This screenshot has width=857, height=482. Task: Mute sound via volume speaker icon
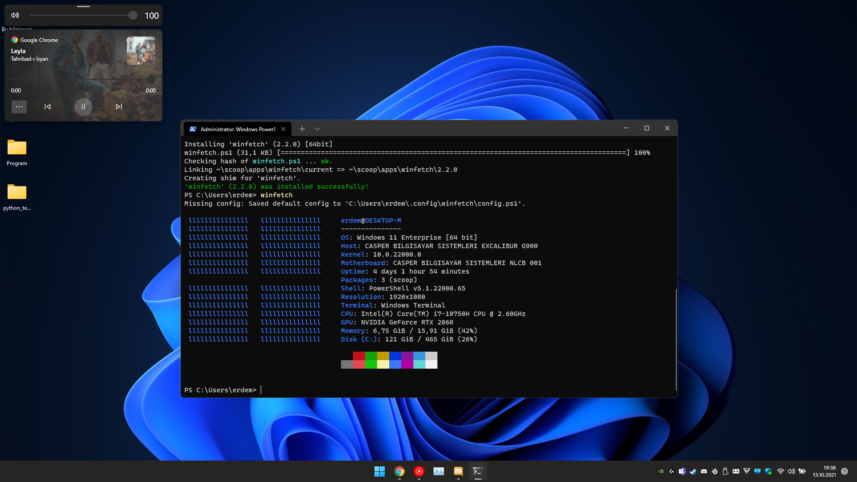point(15,15)
